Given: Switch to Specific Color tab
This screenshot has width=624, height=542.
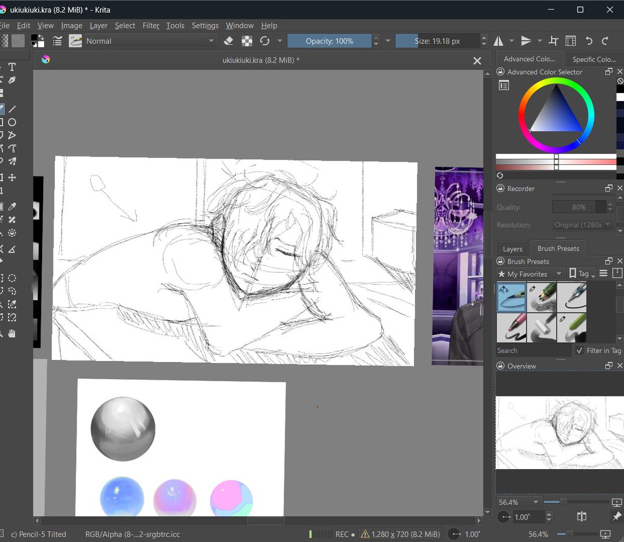Looking at the screenshot, I should (594, 59).
